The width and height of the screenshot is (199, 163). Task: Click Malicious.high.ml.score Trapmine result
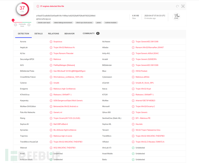click(63, 136)
